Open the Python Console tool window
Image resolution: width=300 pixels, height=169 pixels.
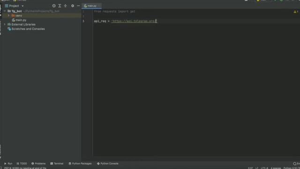click(x=107, y=164)
